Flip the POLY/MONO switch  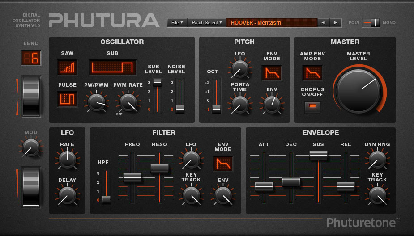pos(371,23)
